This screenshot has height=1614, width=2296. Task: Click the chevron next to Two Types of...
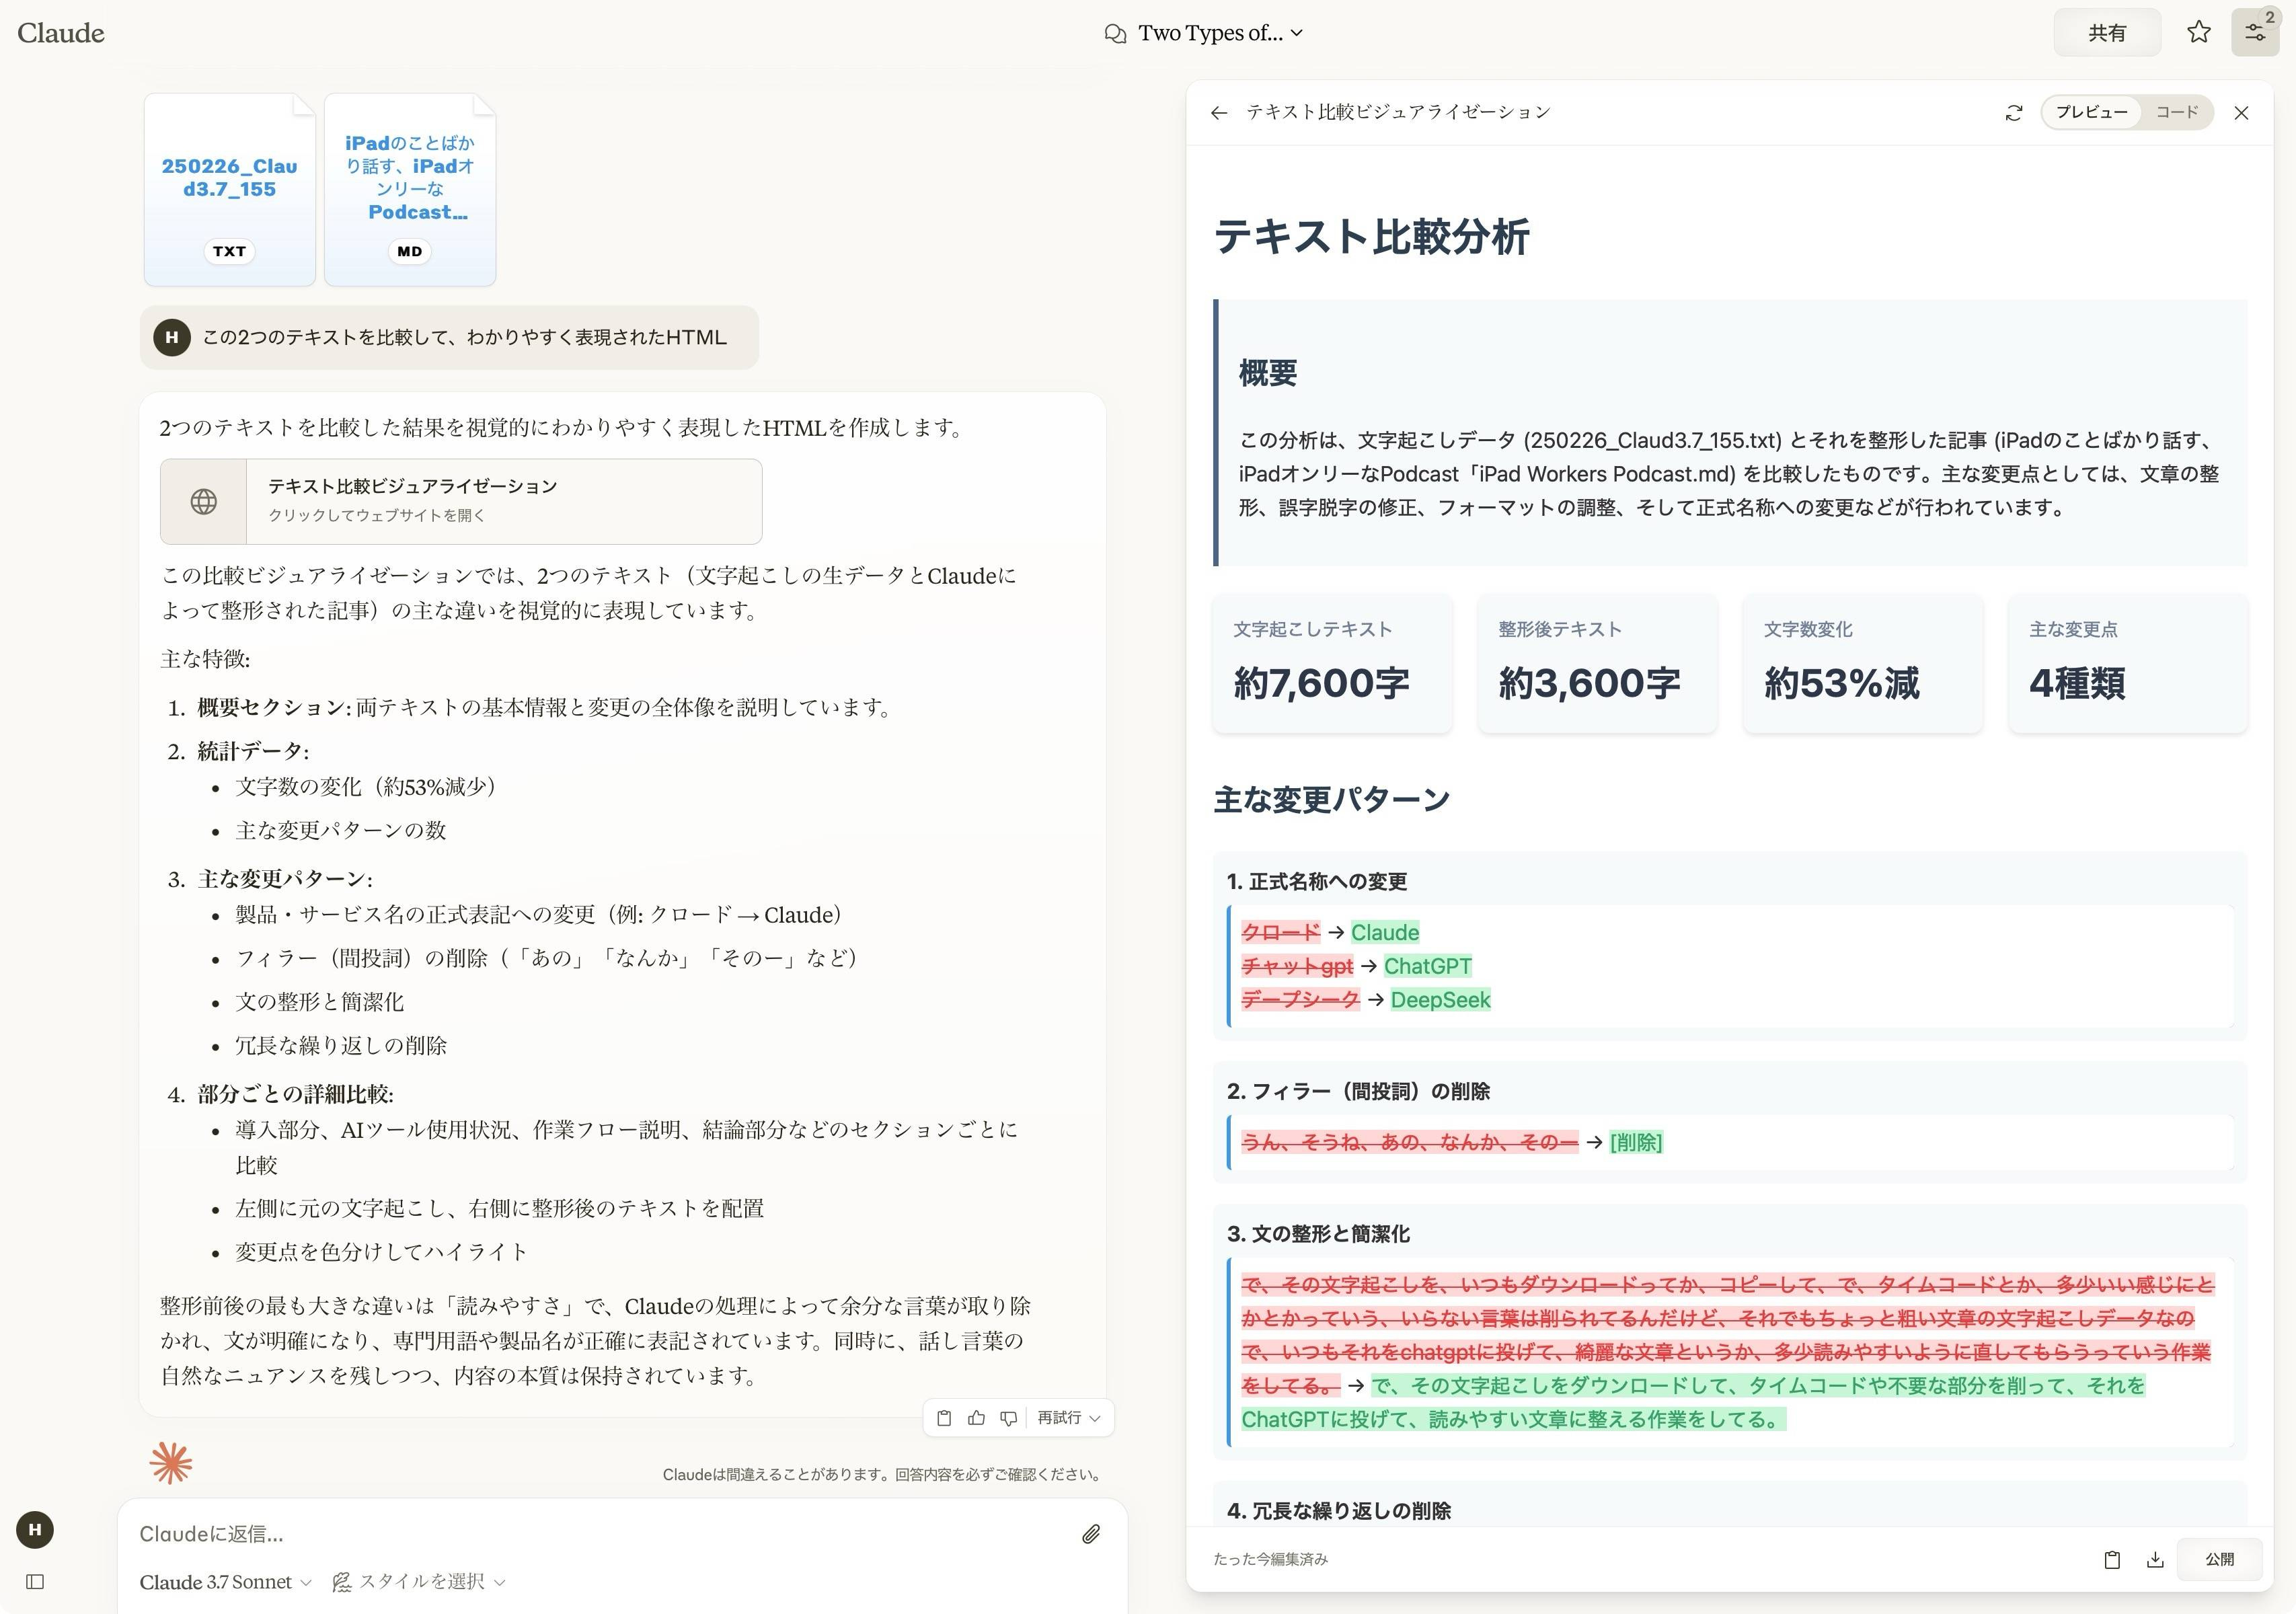pos(1297,33)
